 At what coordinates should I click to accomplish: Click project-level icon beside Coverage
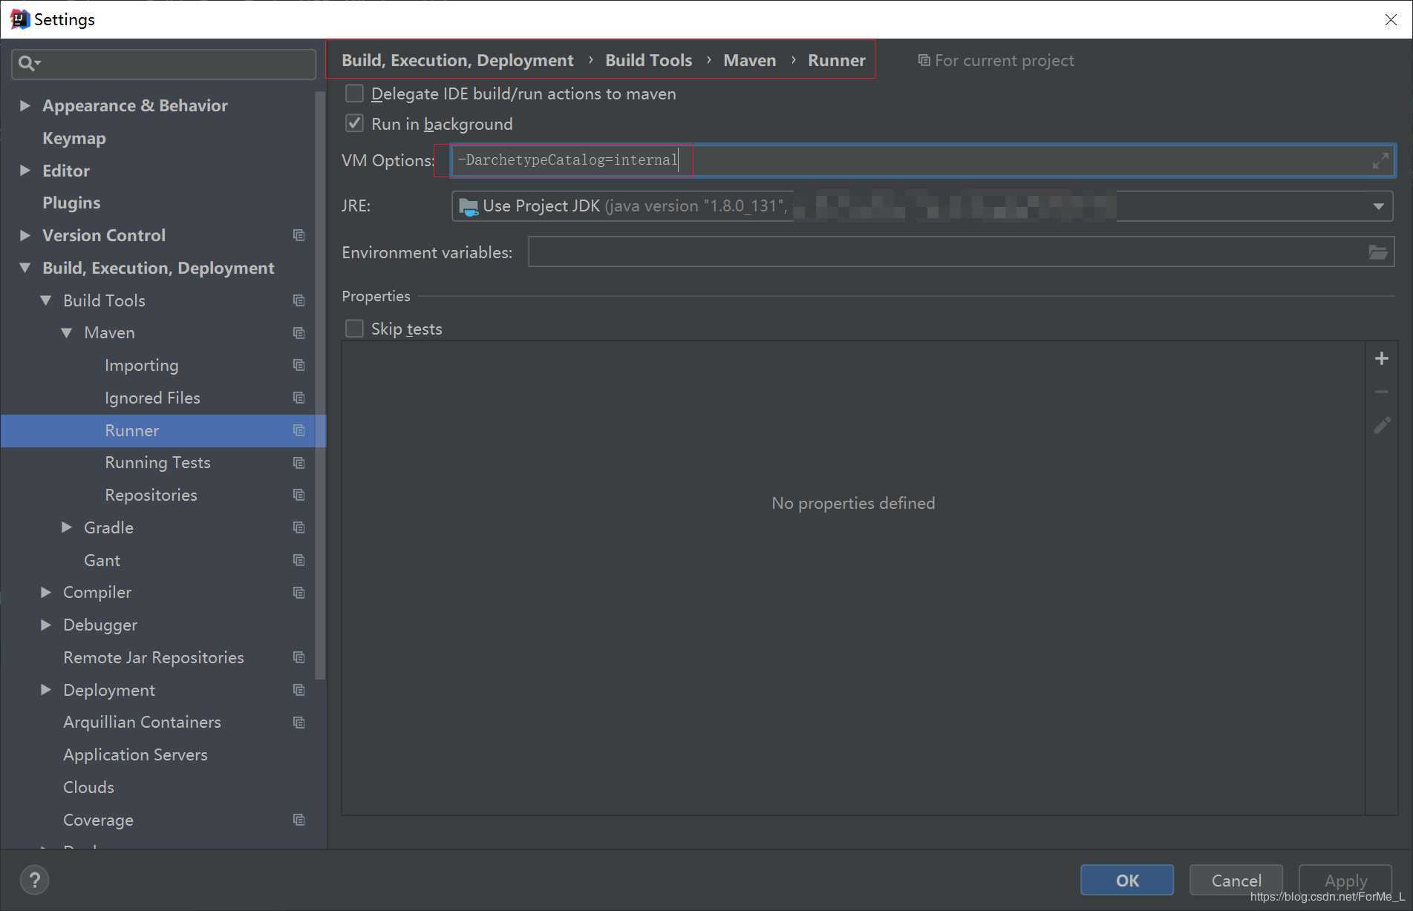[x=299, y=820]
